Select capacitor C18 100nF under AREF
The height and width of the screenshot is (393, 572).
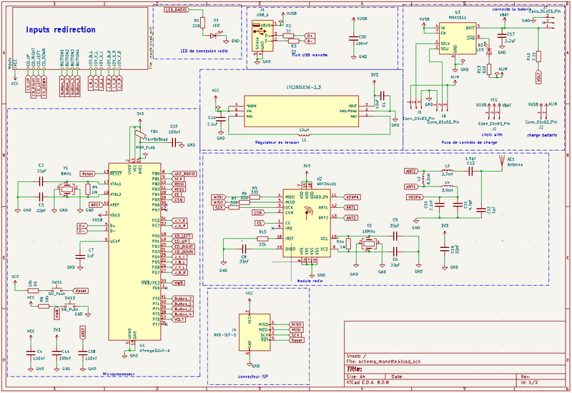click(83, 352)
